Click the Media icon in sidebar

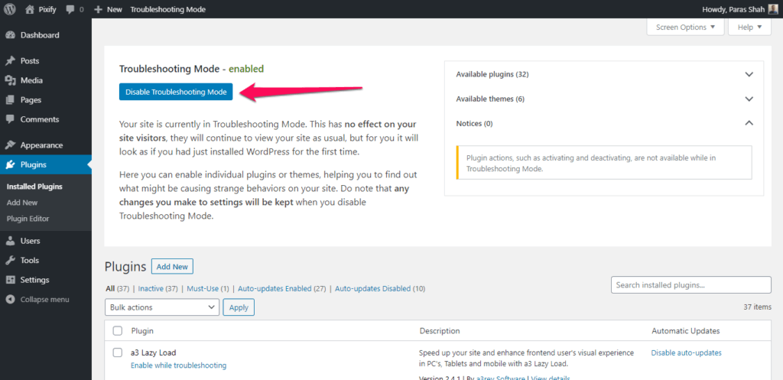pos(10,80)
